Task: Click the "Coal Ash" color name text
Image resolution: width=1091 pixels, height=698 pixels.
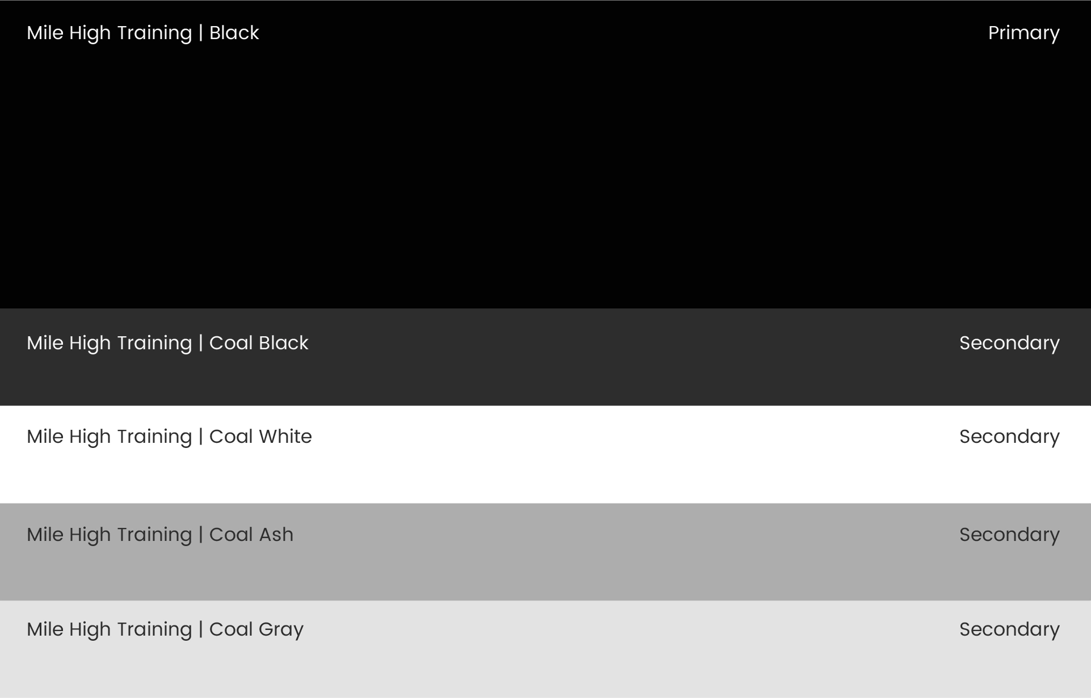Action: 251,535
